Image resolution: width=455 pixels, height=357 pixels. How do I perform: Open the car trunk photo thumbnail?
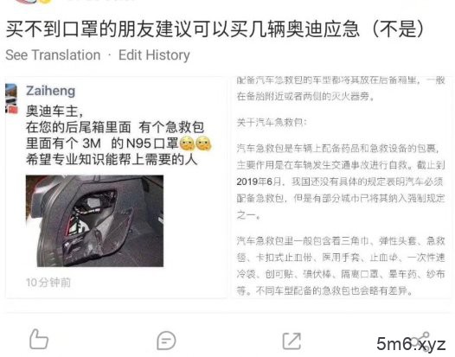tap(94, 220)
